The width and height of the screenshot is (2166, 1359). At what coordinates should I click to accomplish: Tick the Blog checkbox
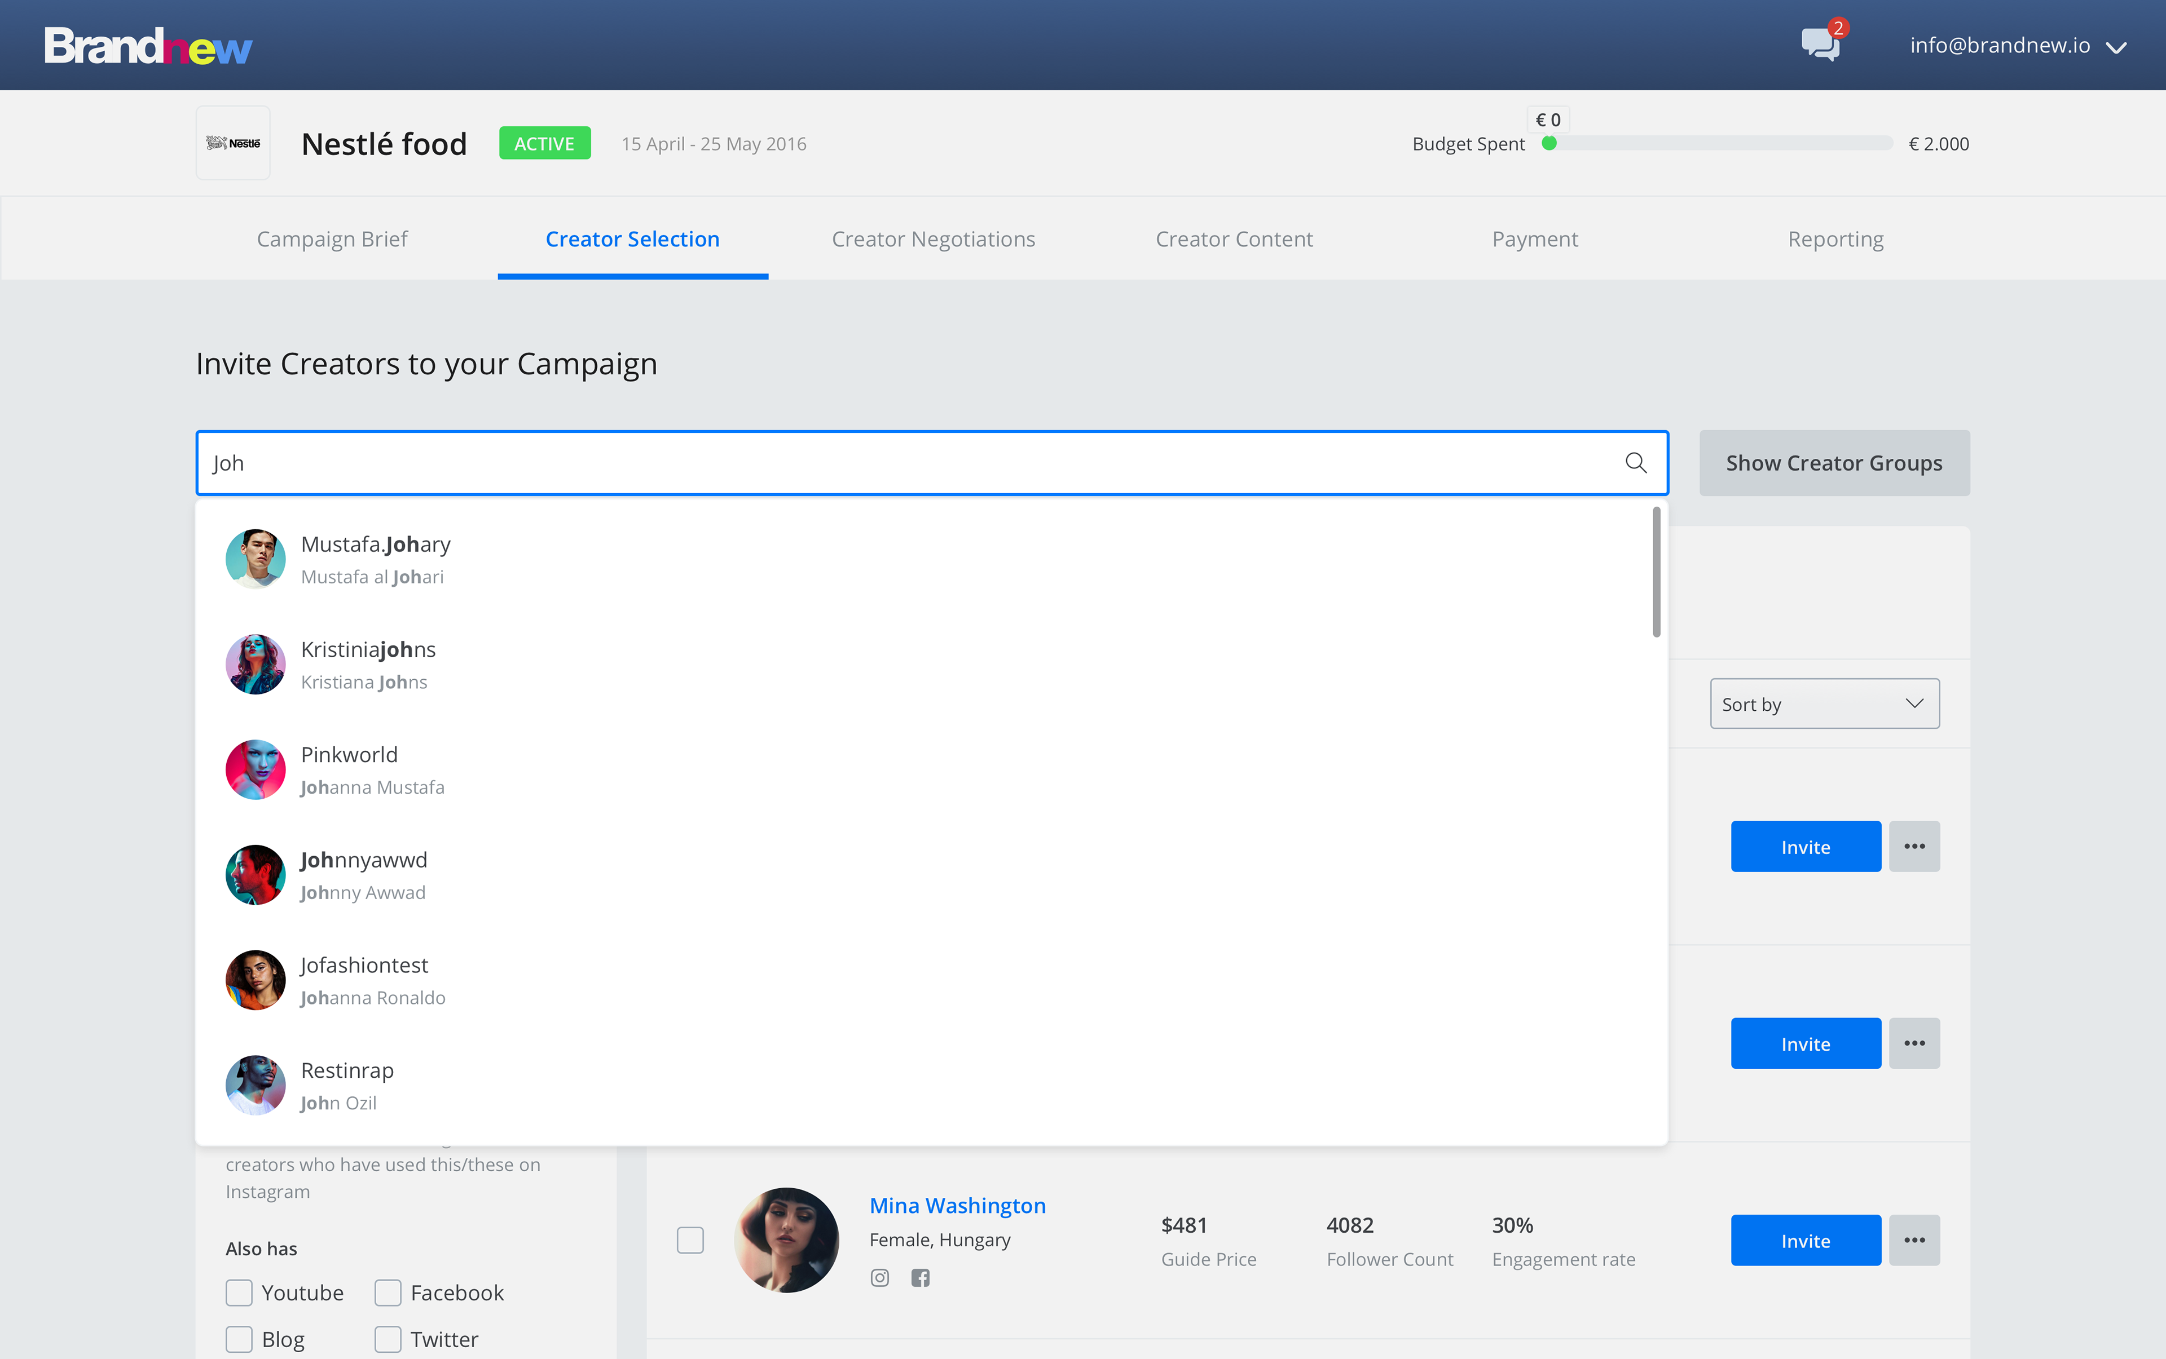239,1339
